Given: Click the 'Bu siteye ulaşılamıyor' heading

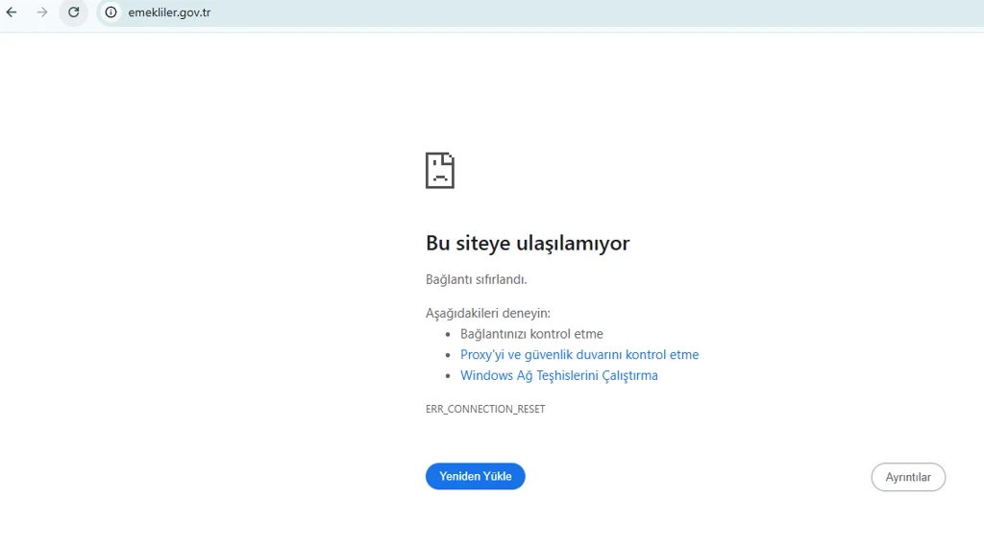Looking at the screenshot, I should point(528,243).
